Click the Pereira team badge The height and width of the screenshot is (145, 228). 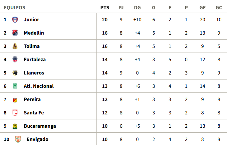(15, 99)
